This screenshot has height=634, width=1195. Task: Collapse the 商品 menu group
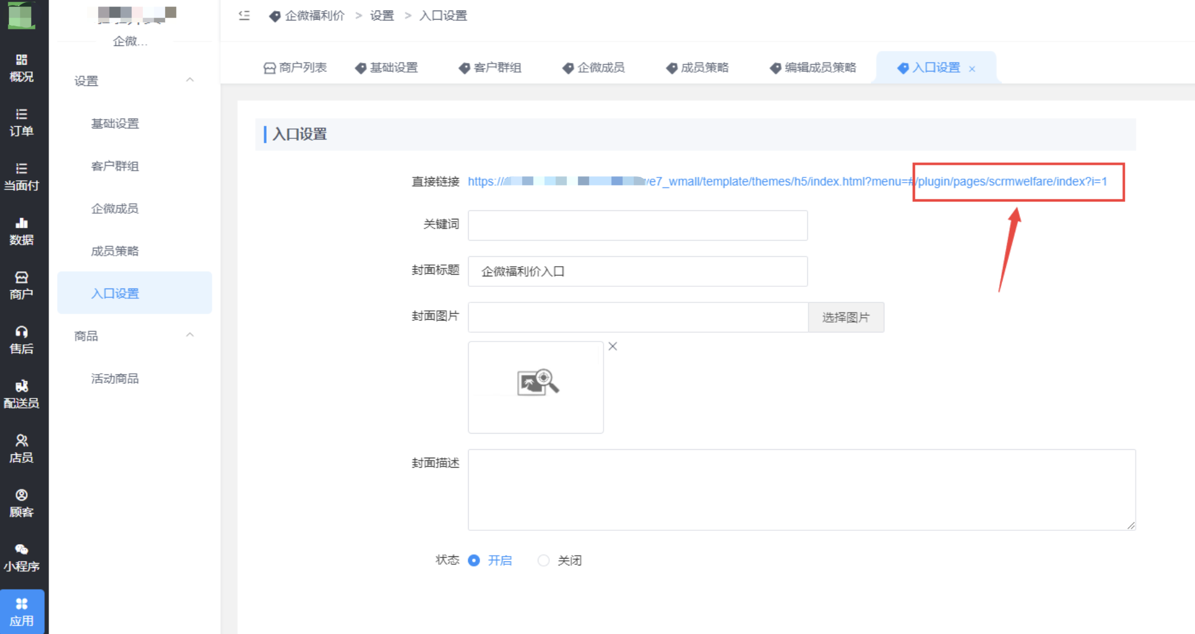[x=190, y=335]
